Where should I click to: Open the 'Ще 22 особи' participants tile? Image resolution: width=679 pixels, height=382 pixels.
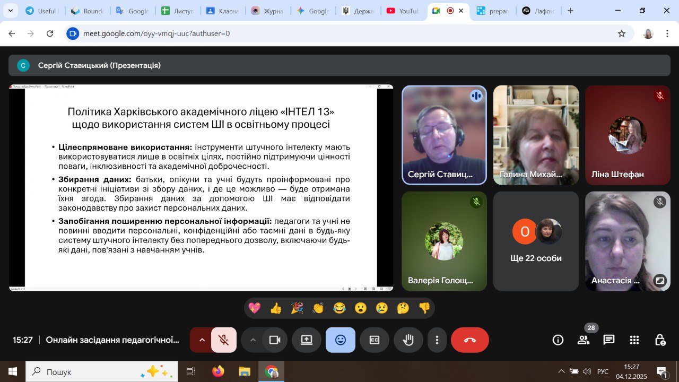tap(536, 241)
